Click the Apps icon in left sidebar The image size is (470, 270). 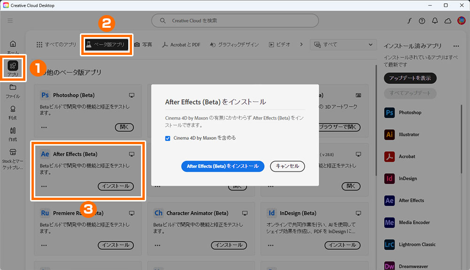click(13, 67)
